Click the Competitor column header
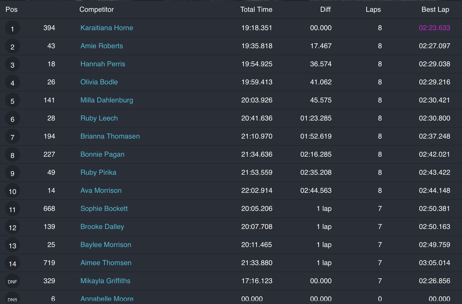 pos(97,10)
